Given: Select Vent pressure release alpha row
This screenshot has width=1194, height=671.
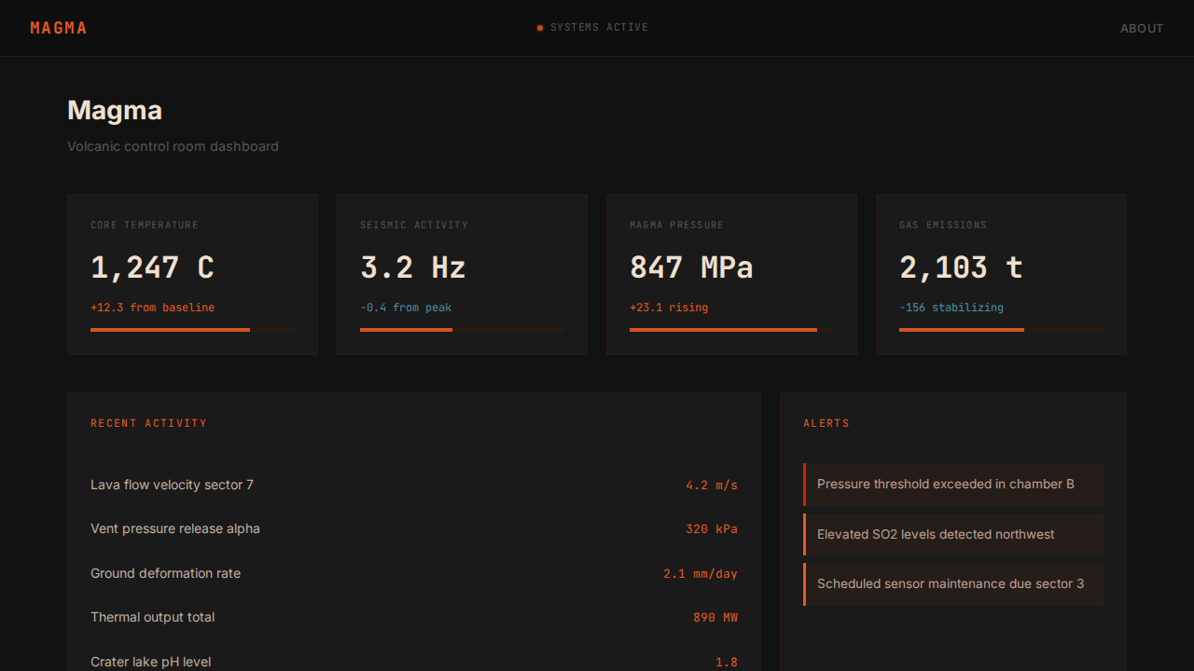Looking at the screenshot, I should (413, 528).
